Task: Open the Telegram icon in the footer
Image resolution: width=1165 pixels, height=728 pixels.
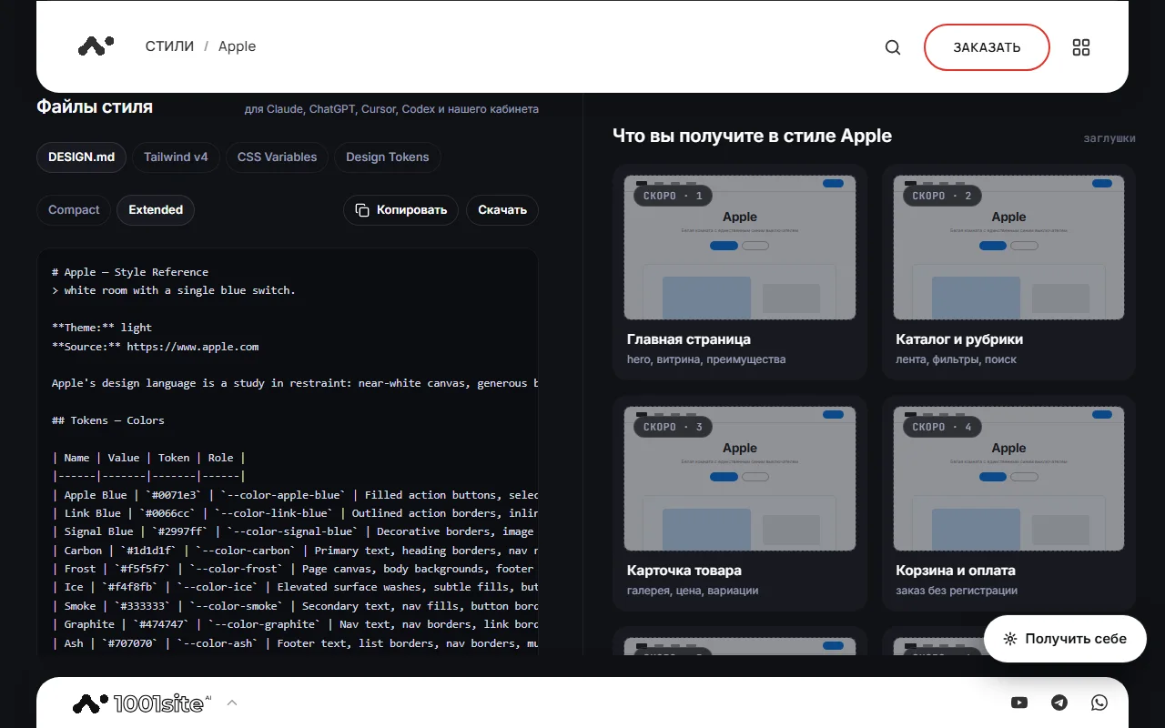Action: [1059, 703]
